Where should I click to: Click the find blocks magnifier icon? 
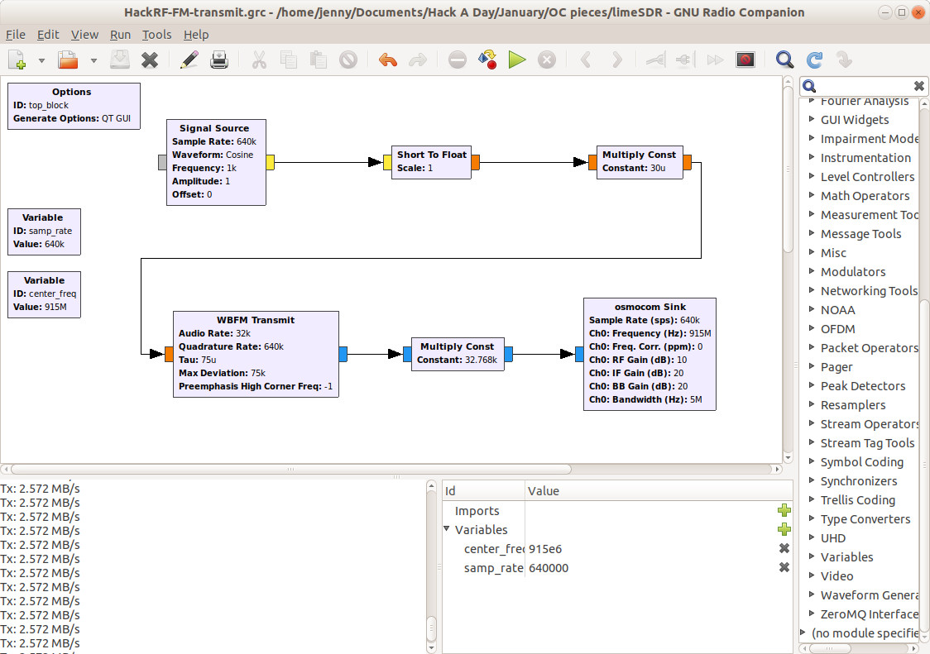(784, 60)
